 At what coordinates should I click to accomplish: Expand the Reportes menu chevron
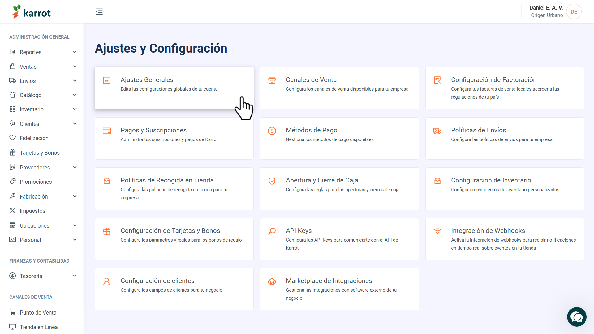pyautogui.click(x=75, y=52)
